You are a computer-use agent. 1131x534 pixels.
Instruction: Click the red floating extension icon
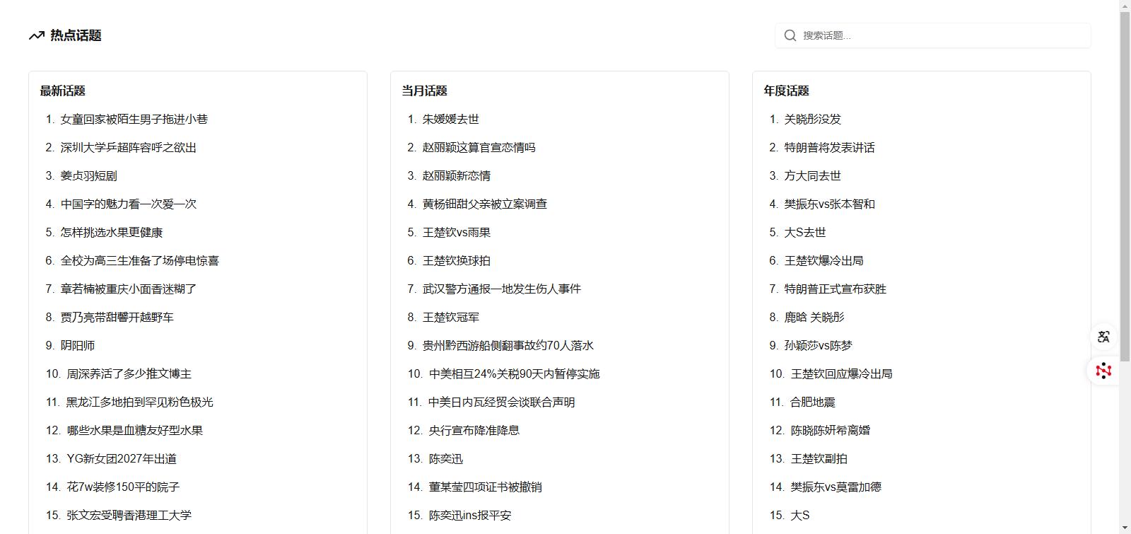[1103, 371]
